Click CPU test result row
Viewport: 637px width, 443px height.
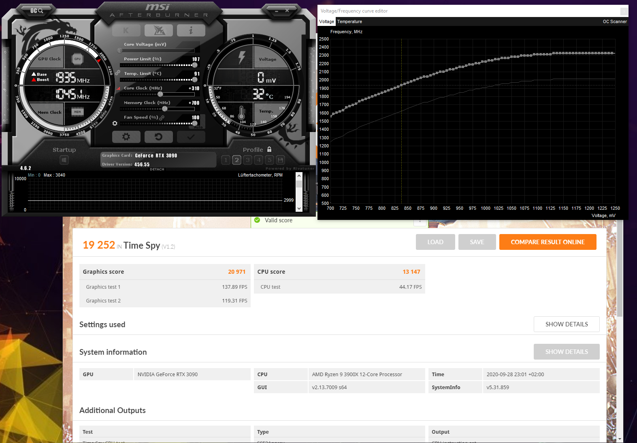(x=339, y=287)
